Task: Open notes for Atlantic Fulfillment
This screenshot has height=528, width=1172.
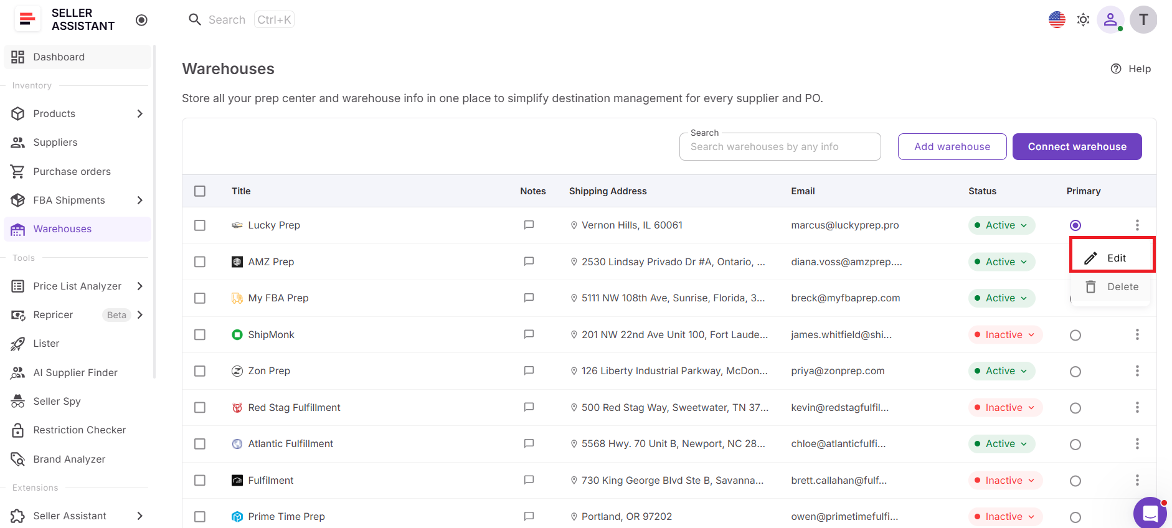Action: [529, 444]
